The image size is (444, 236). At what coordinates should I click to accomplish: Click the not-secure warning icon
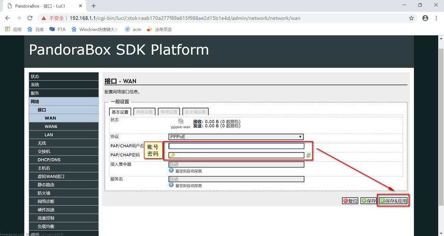click(43, 18)
